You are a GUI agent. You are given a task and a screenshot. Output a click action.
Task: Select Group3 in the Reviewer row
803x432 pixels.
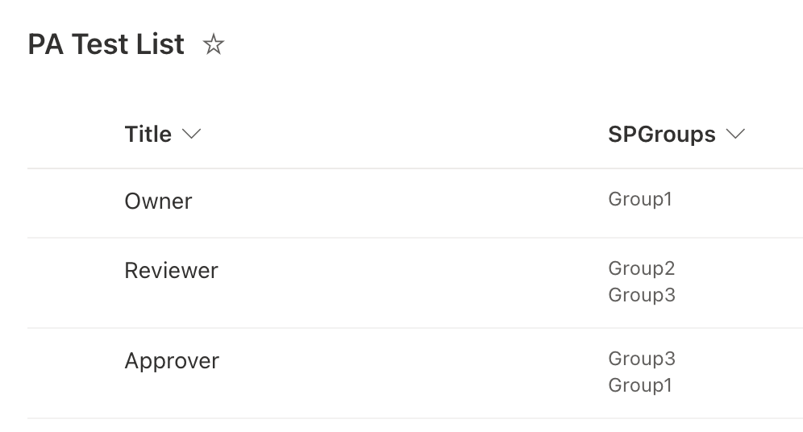pos(642,295)
